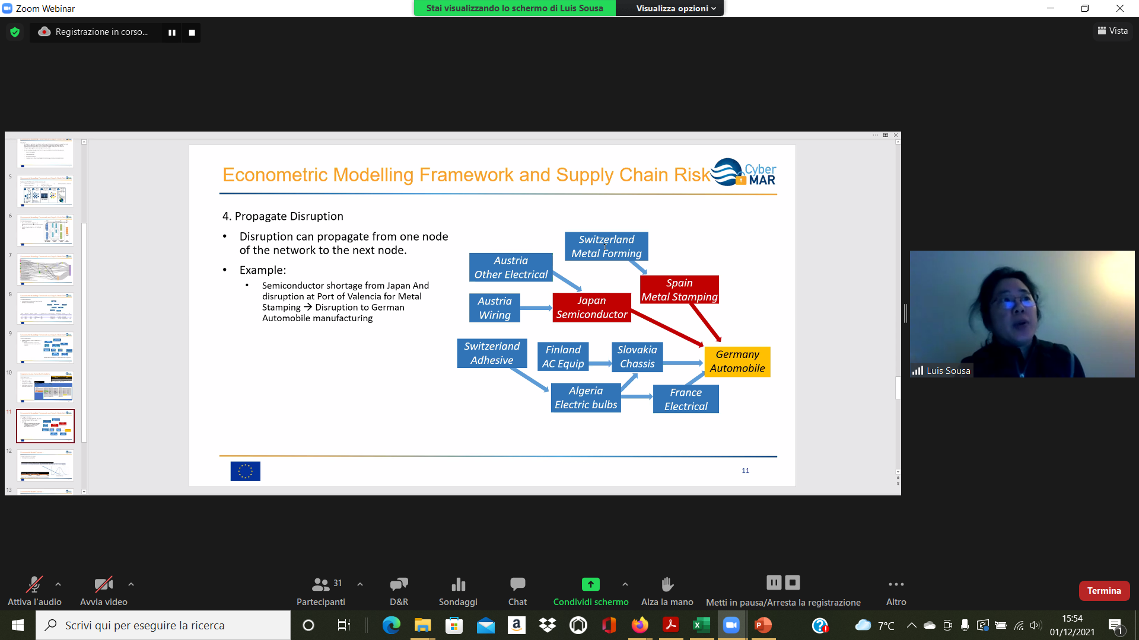
Task: Unmute with Attiva l'audio toggle
Action: pos(34,585)
